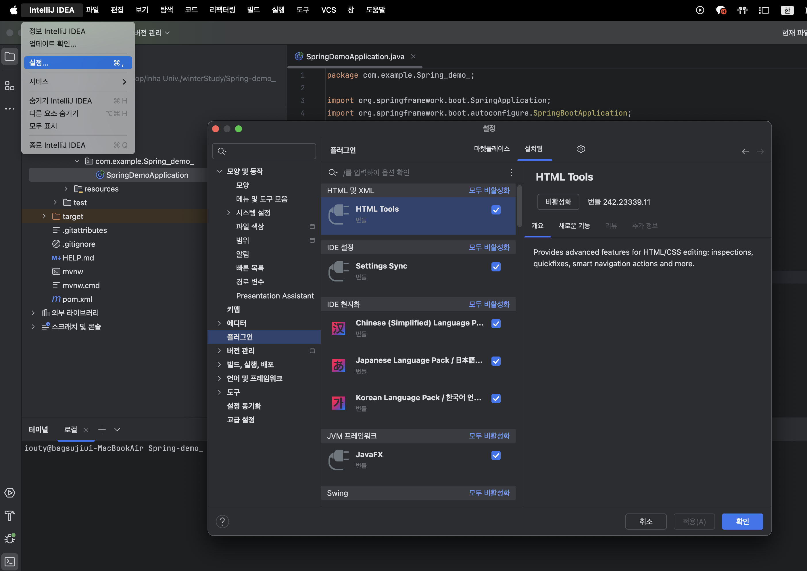Click the plugin list three-dot options icon
Screen dimensions: 807x571
click(x=511, y=172)
